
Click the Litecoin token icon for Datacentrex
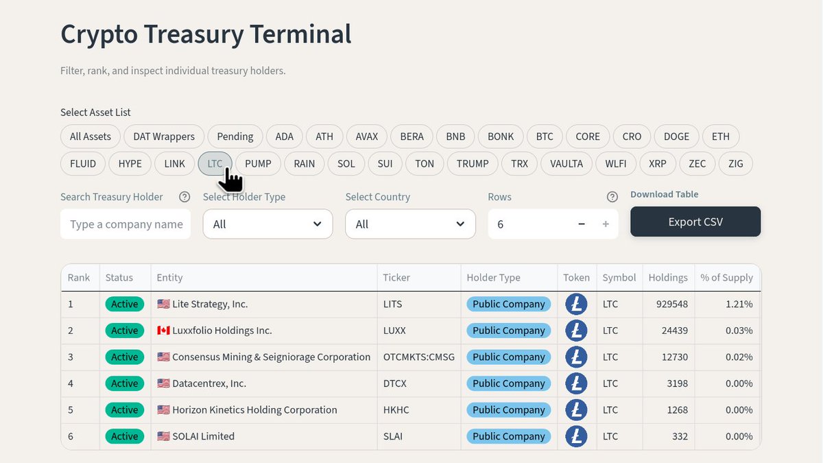(x=576, y=383)
